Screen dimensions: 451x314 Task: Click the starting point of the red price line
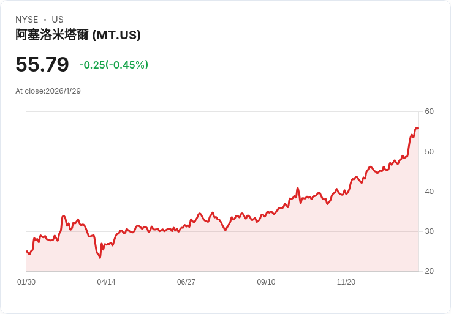tap(26, 251)
